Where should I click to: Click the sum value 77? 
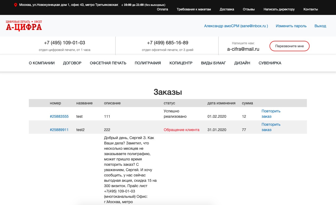244,130
